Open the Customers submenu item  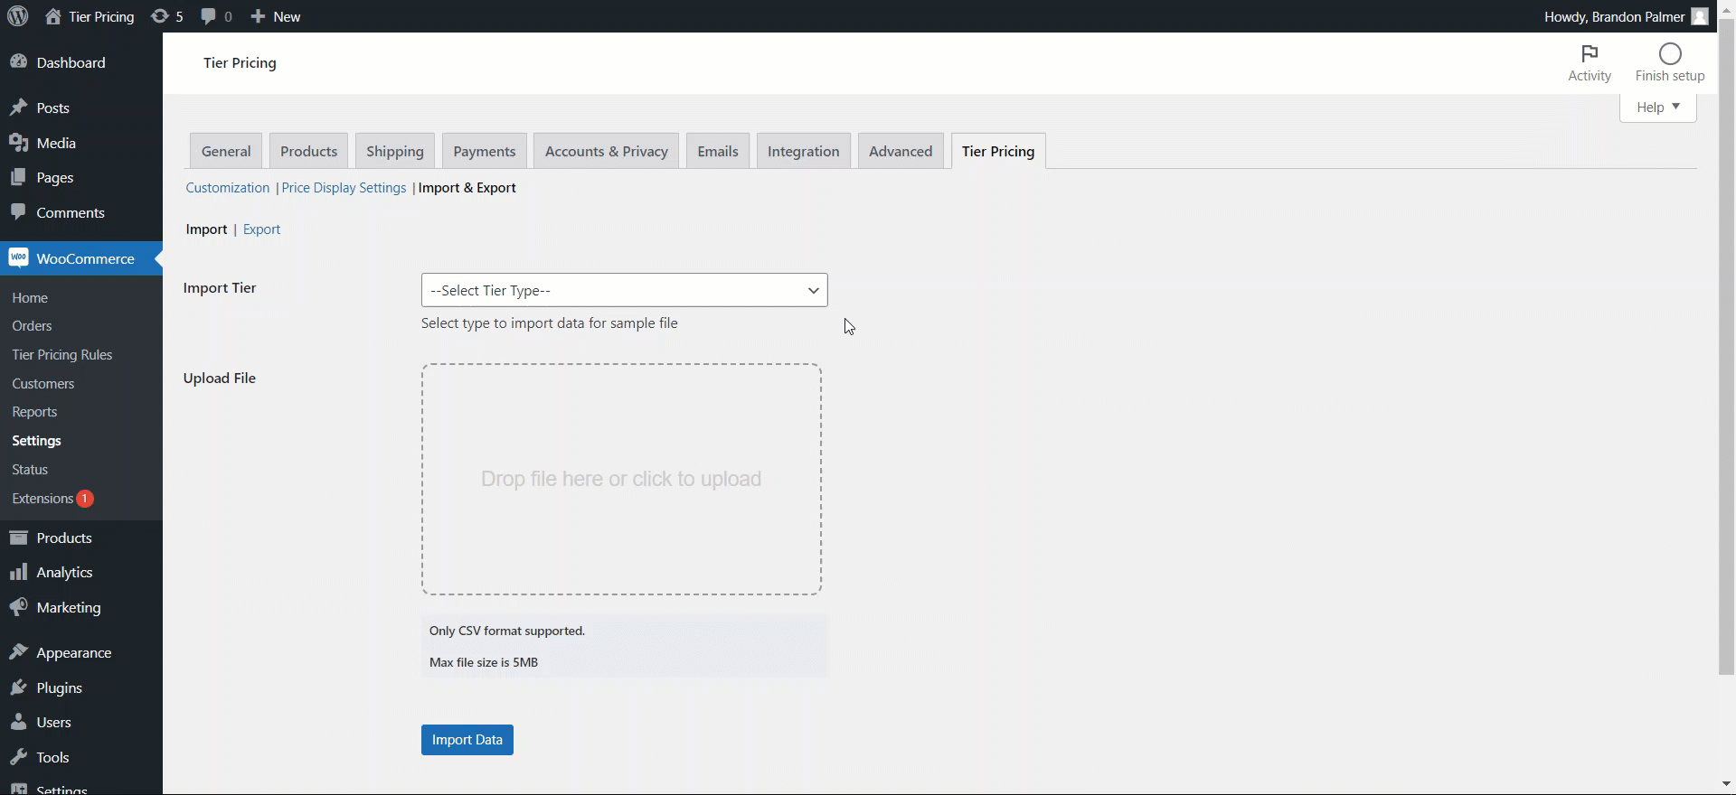[43, 384]
